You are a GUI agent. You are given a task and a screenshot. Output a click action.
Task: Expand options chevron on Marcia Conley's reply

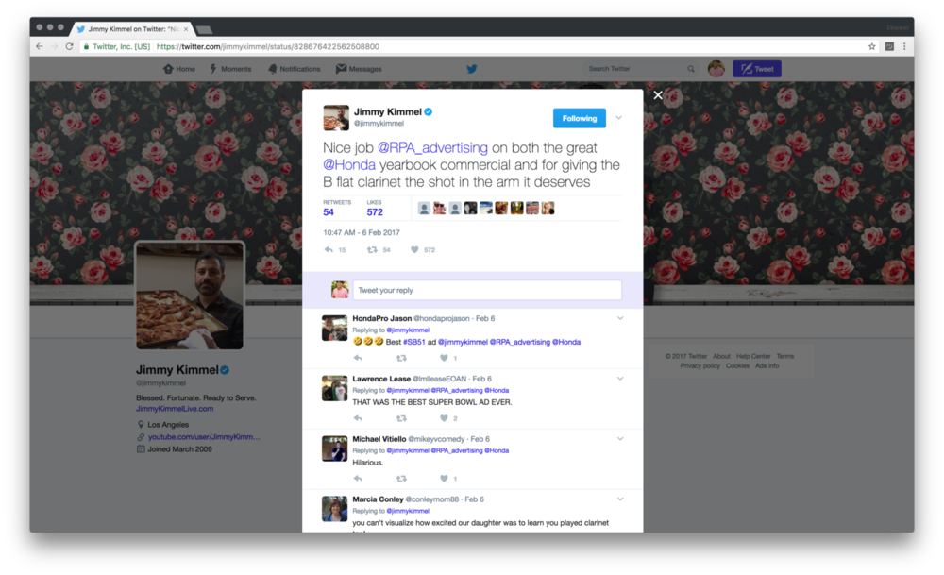pyautogui.click(x=620, y=499)
